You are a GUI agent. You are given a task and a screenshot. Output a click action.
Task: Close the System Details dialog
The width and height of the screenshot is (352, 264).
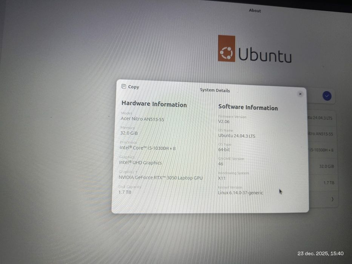300,94
